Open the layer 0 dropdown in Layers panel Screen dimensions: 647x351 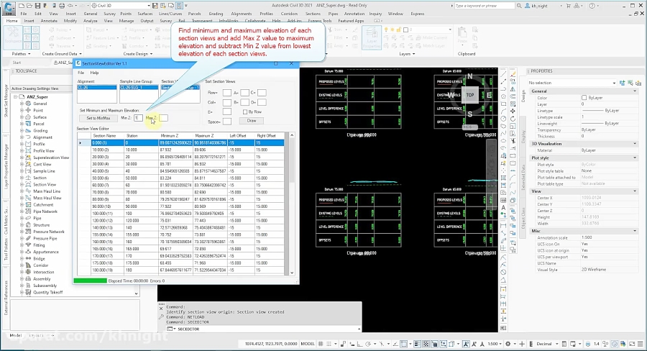(x=450, y=29)
